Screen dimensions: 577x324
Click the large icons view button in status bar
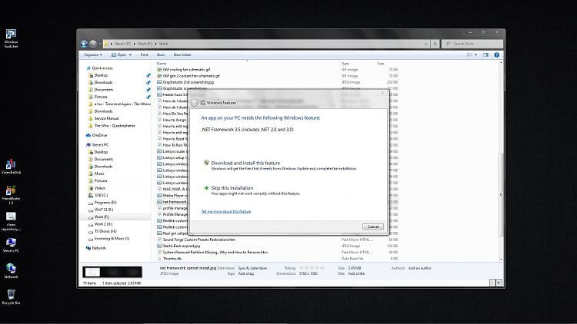click(499, 283)
